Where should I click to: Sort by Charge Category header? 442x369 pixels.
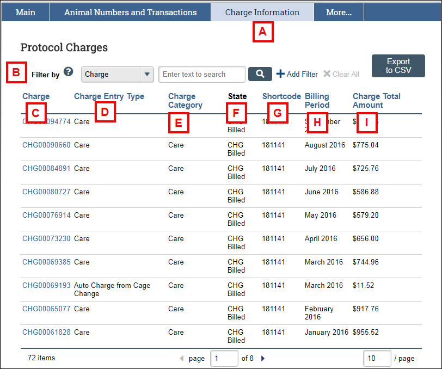click(x=185, y=101)
